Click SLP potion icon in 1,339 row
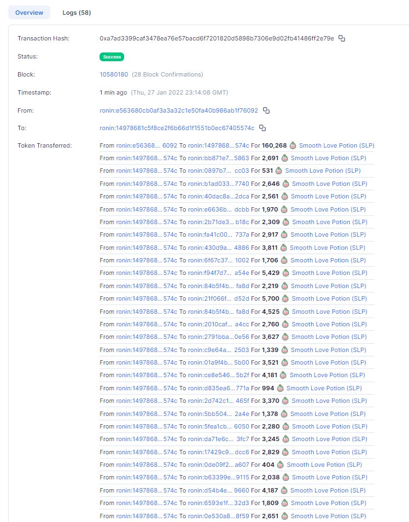The width and height of the screenshot is (409, 522). tap(284, 350)
